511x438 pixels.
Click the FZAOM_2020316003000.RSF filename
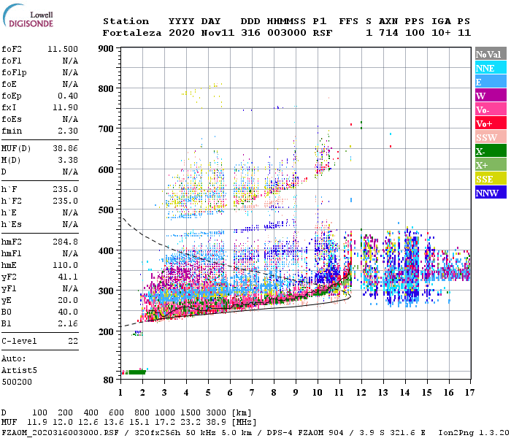pos(60,432)
